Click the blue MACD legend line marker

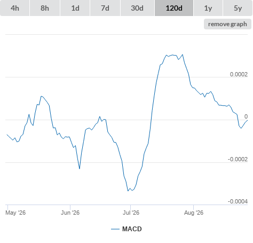pyautogui.click(x=115, y=229)
